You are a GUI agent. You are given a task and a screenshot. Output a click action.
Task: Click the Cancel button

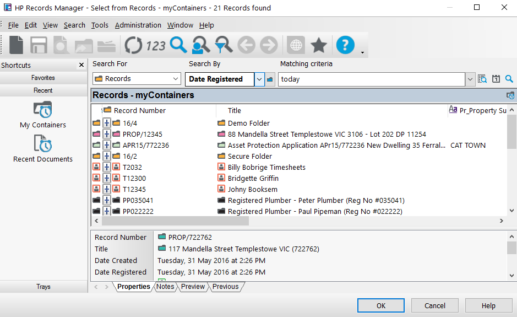[434, 305]
